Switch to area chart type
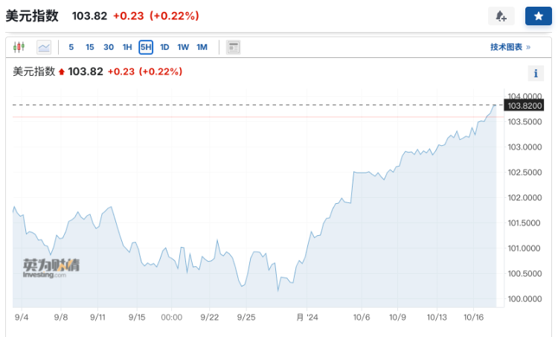 (44, 47)
